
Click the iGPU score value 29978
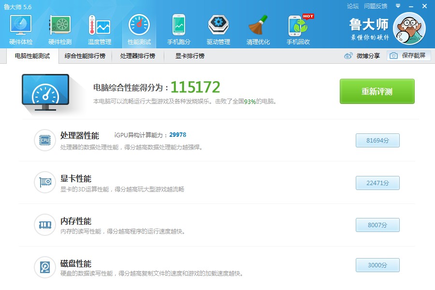point(178,135)
